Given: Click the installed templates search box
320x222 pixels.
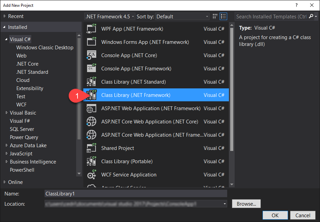Looking at the screenshot, I should pos(272,16).
